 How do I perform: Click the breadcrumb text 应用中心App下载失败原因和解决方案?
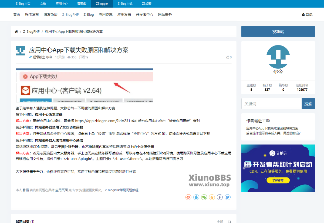coord(74,32)
